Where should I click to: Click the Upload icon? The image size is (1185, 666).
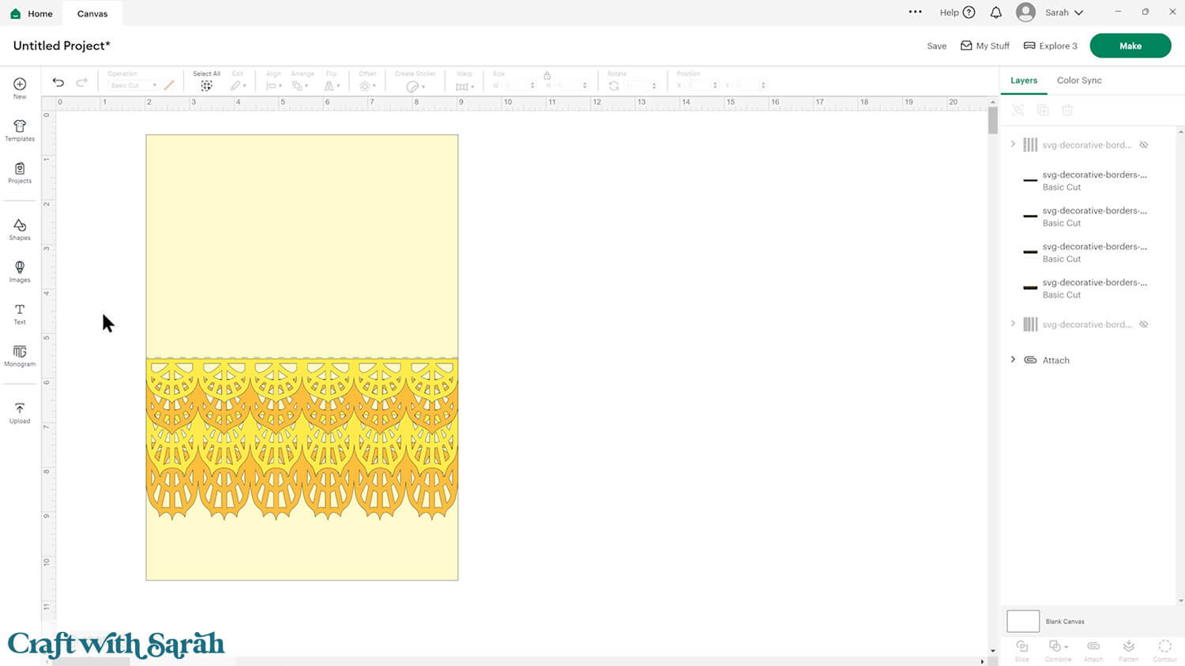pyautogui.click(x=20, y=412)
